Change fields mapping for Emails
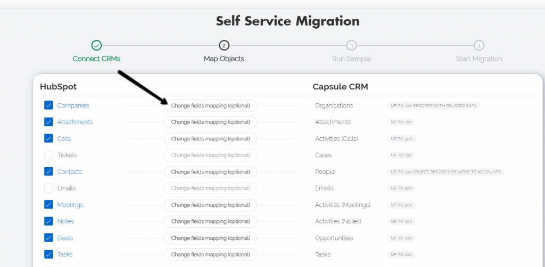 210,188
